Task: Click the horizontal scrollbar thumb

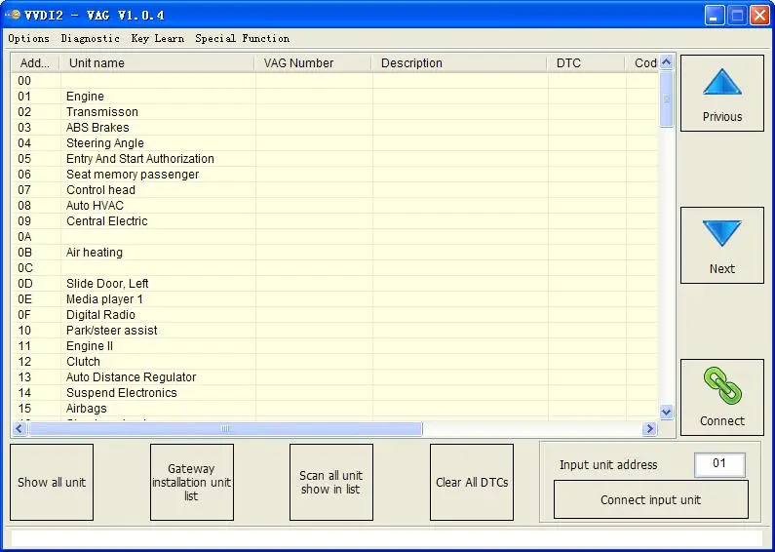Action: (x=225, y=428)
